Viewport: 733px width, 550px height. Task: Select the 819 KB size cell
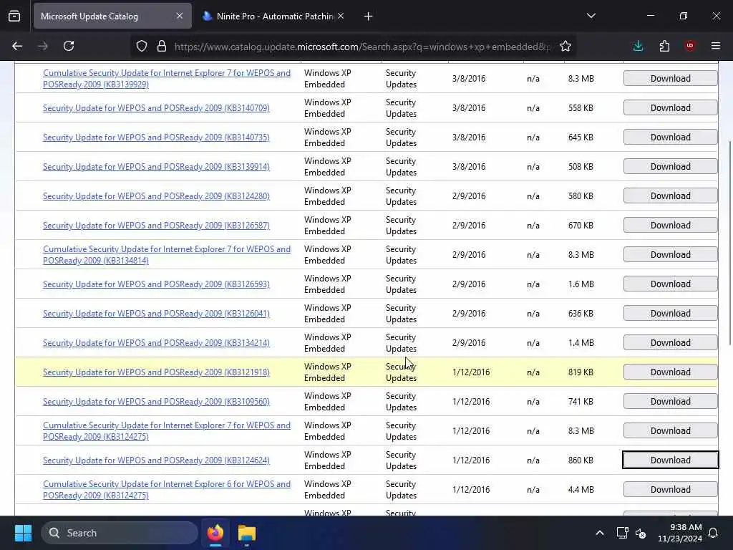coord(581,372)
